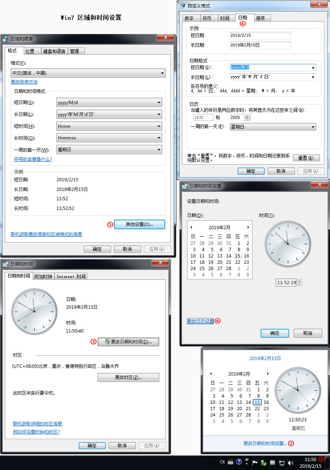Click the up arrow of the 11:52:19 spinner

tap(300, 281)
